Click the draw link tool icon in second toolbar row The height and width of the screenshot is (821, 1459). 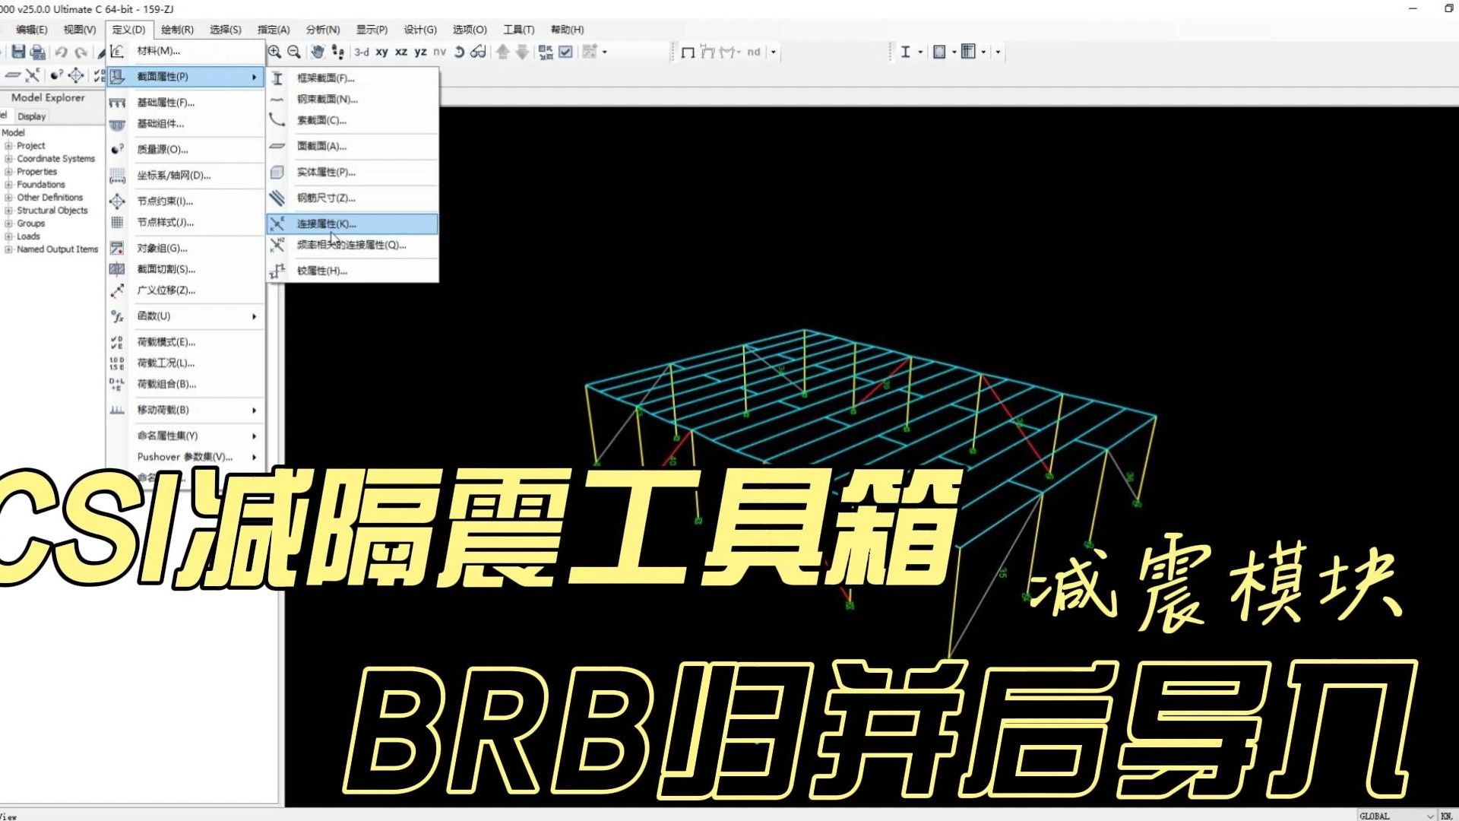pyautogui.click(x=33, y=75)
